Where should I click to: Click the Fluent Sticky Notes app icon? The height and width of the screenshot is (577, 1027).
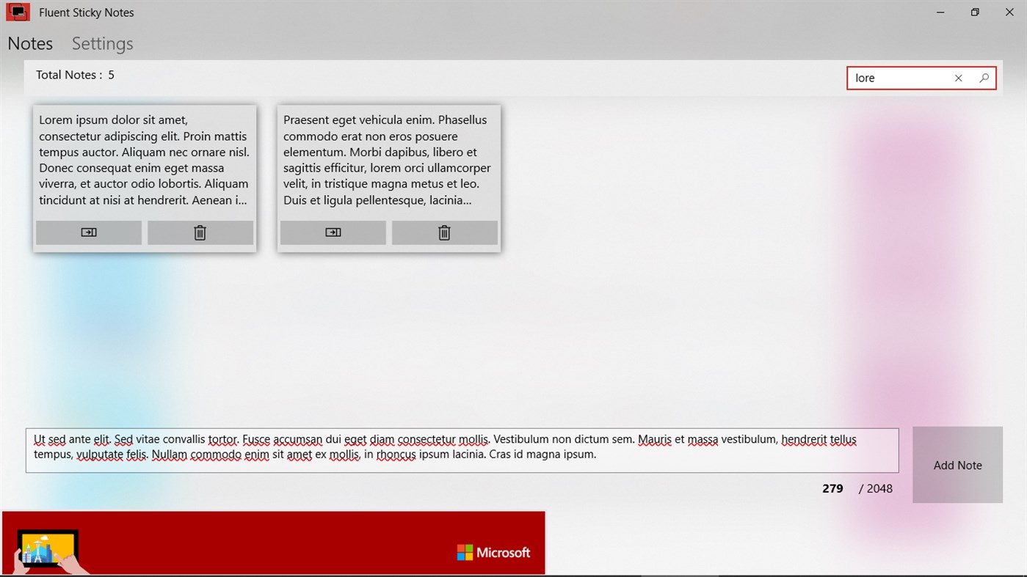click(18, 12)
